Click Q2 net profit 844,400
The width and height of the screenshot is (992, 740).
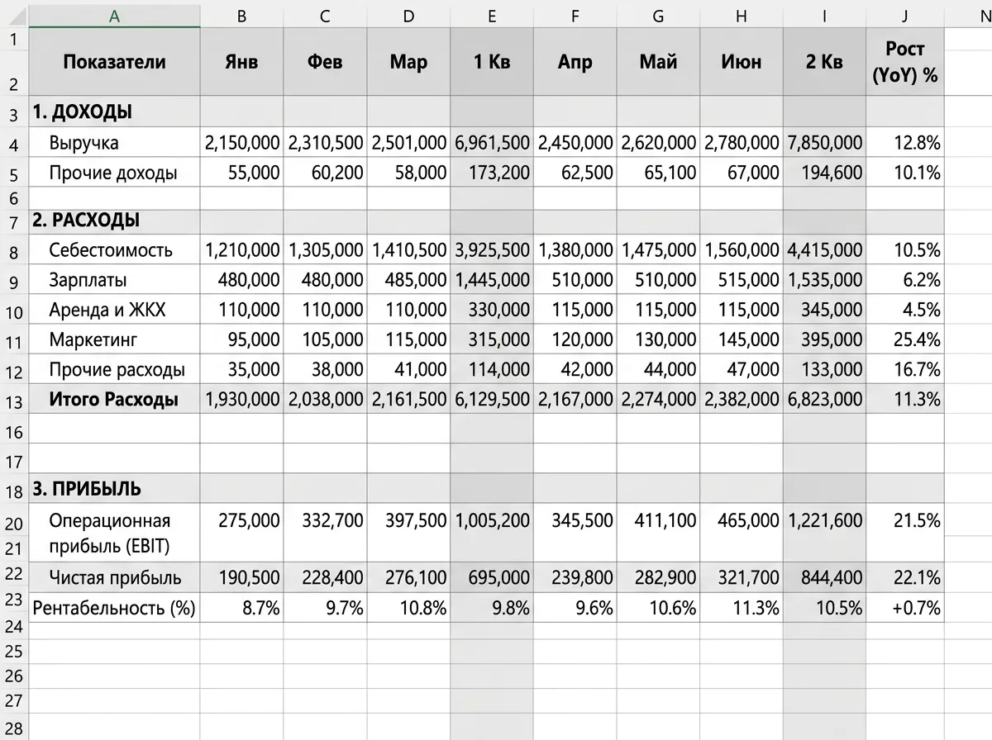pos(824,577)
